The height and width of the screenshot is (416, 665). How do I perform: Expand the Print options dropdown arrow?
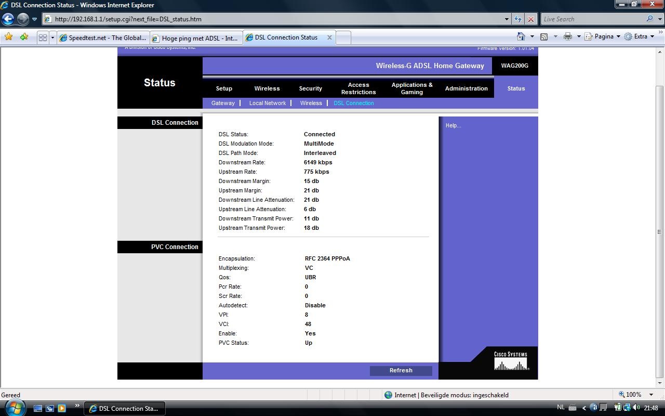tap(579, 36)
